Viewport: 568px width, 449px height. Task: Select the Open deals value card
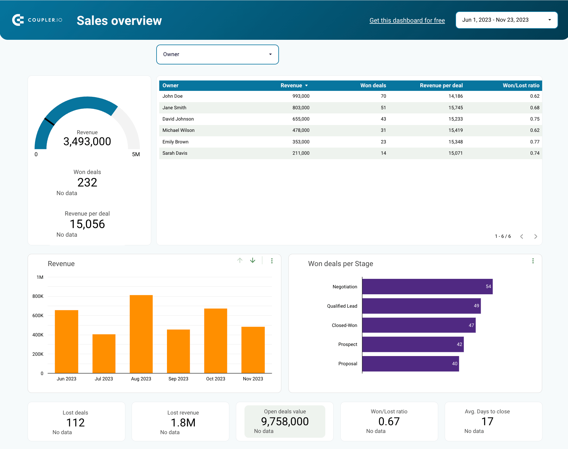tap(284, 421)
